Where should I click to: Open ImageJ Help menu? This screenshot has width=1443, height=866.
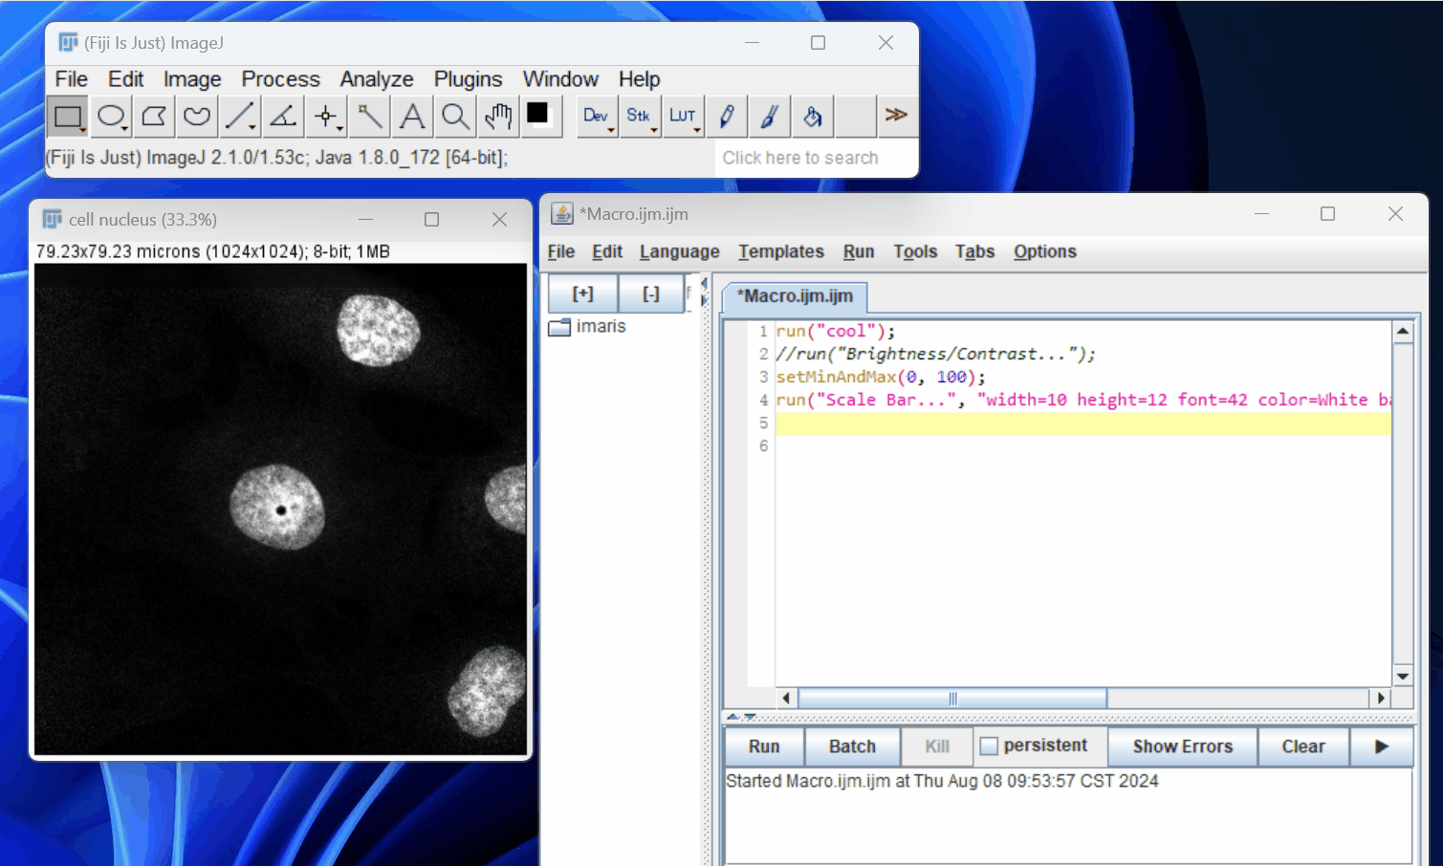click(x=639, y=79)
